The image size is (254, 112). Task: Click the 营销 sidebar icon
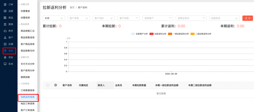(x=5, y=24)
